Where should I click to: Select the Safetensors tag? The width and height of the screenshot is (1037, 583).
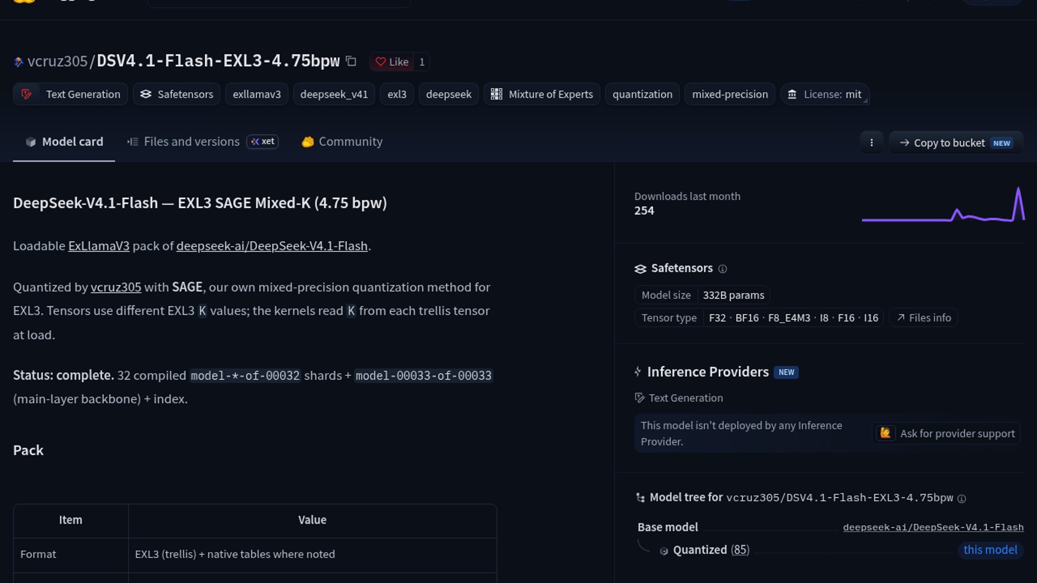(177, 94)
